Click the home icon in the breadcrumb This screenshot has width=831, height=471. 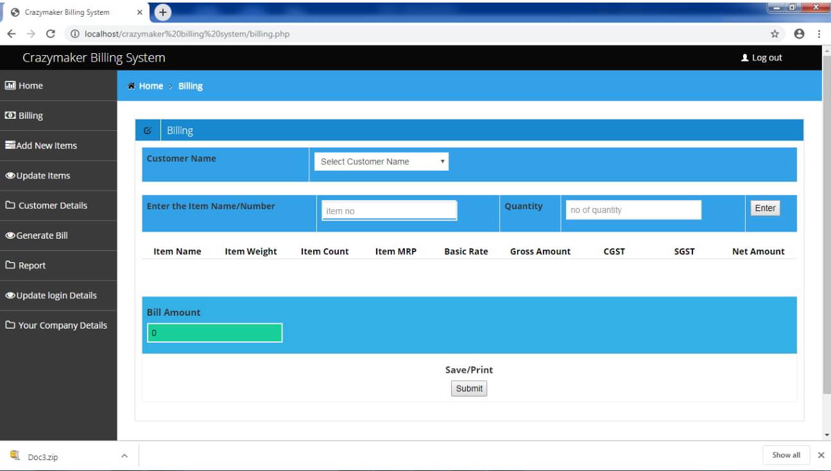132,86
